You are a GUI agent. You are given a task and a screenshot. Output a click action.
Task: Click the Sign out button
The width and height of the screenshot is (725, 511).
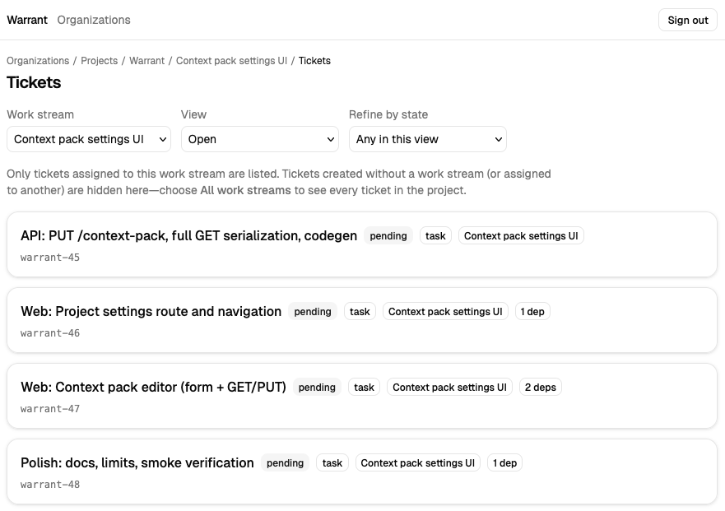click(687, 19)
